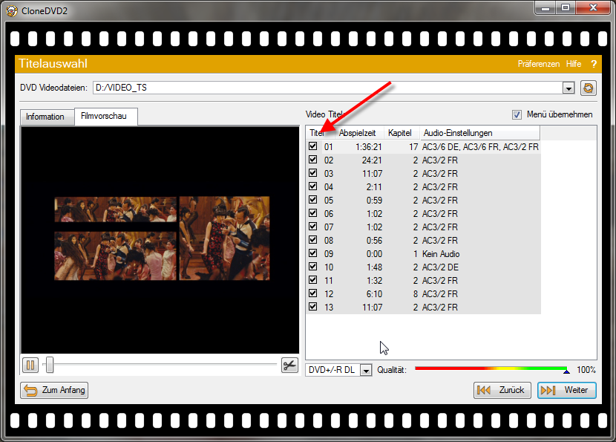Toggle checkbox for title 11
This screenshot has height=442, width=616.
[x=312, y=280]
